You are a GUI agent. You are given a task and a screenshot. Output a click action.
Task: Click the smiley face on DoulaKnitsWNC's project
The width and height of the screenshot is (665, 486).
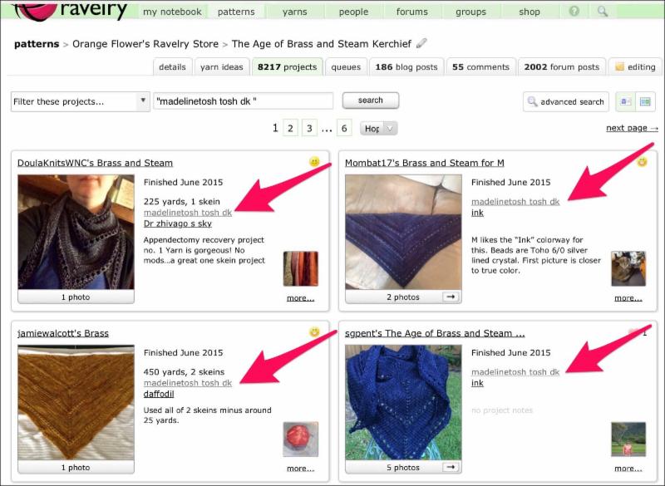[x=314, y=161]
